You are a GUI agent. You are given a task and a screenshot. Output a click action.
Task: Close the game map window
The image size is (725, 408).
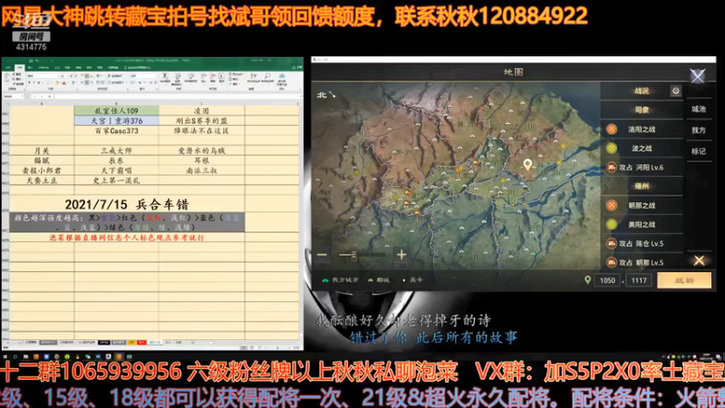[x=697, y=75]
